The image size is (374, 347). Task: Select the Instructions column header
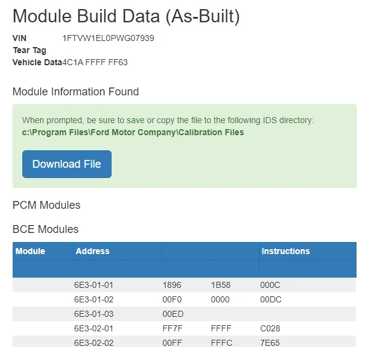tap(285, 251)
